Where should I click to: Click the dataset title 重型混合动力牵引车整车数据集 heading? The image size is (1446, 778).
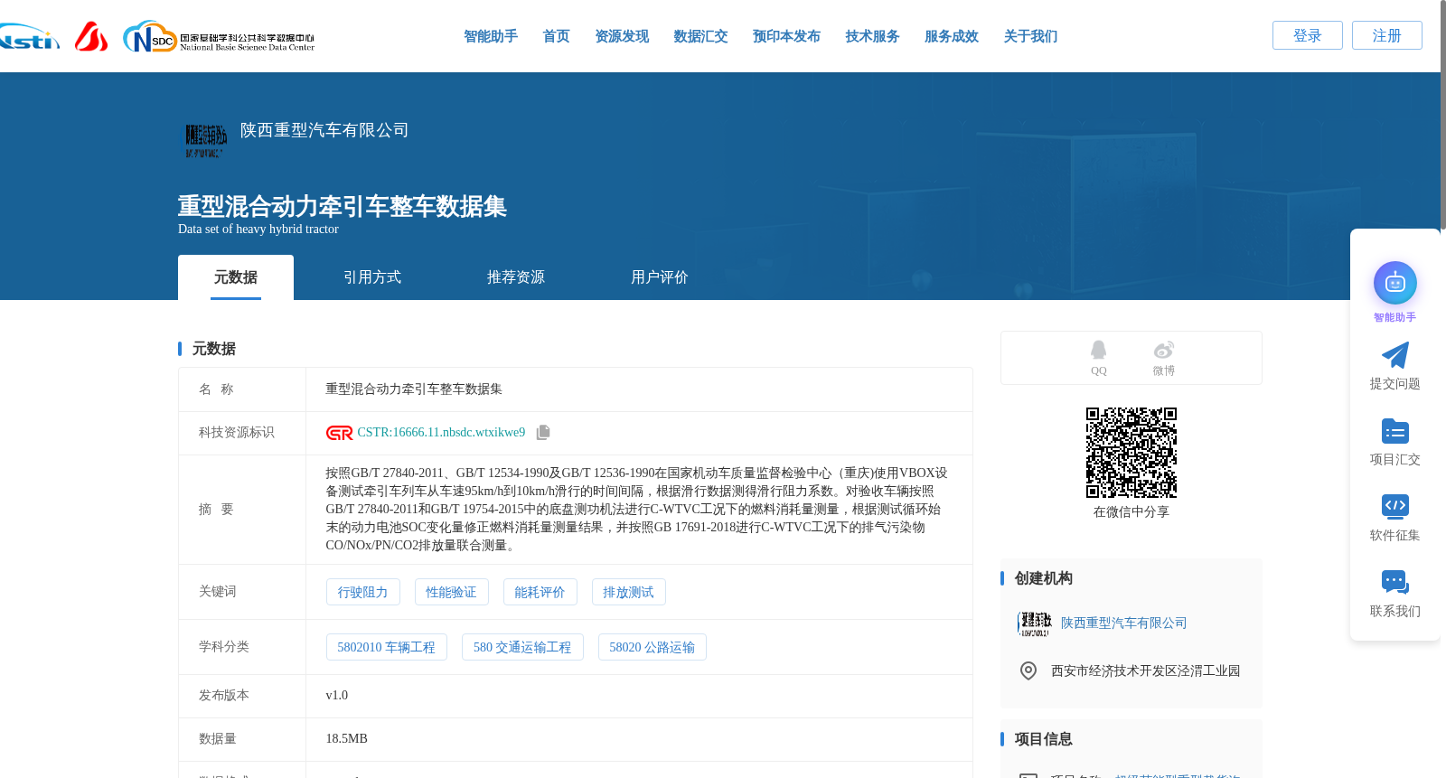tap(342, 207)
